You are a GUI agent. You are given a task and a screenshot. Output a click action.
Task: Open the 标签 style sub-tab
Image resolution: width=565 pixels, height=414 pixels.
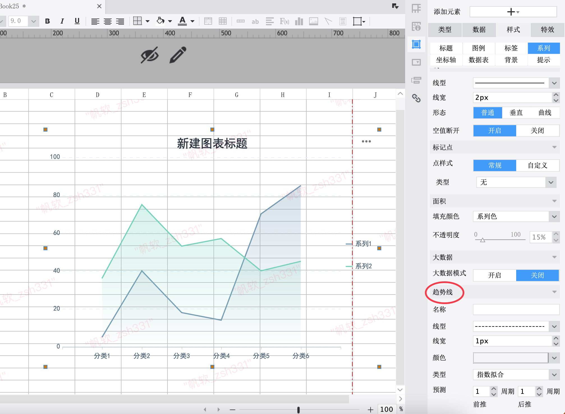click(x=511, y=48)
